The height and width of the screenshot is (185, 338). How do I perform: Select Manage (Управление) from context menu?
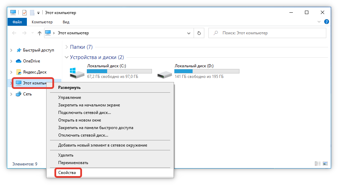[x=70, y=97]
